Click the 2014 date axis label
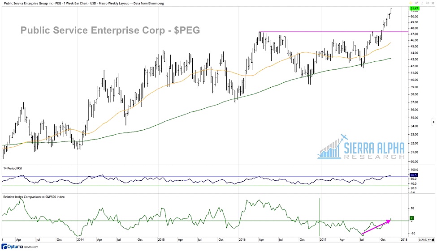Image resolution: width=437 pixels, height=251 pixels. [x=80, y=240]
